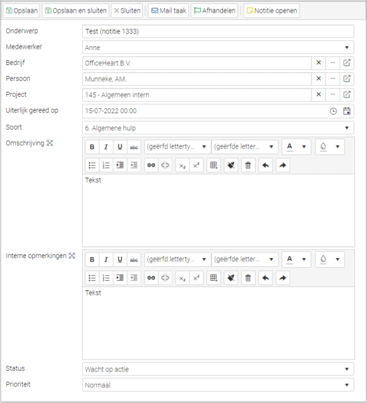Expand the Prioriteit dropdown

point(347,385)
